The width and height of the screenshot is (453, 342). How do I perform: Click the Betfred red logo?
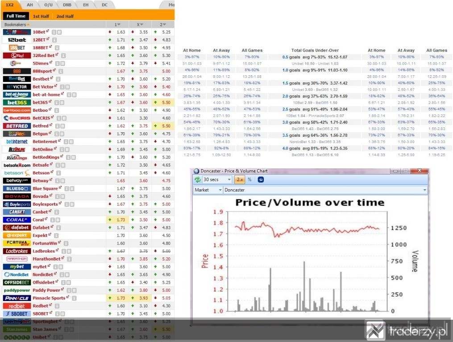coord(17,126)
